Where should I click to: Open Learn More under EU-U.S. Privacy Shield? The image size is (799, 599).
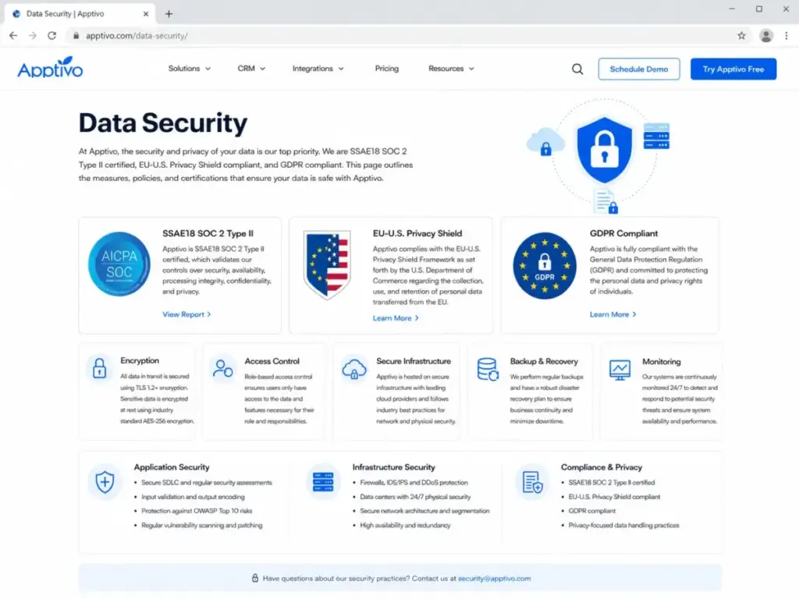point(396,318)
